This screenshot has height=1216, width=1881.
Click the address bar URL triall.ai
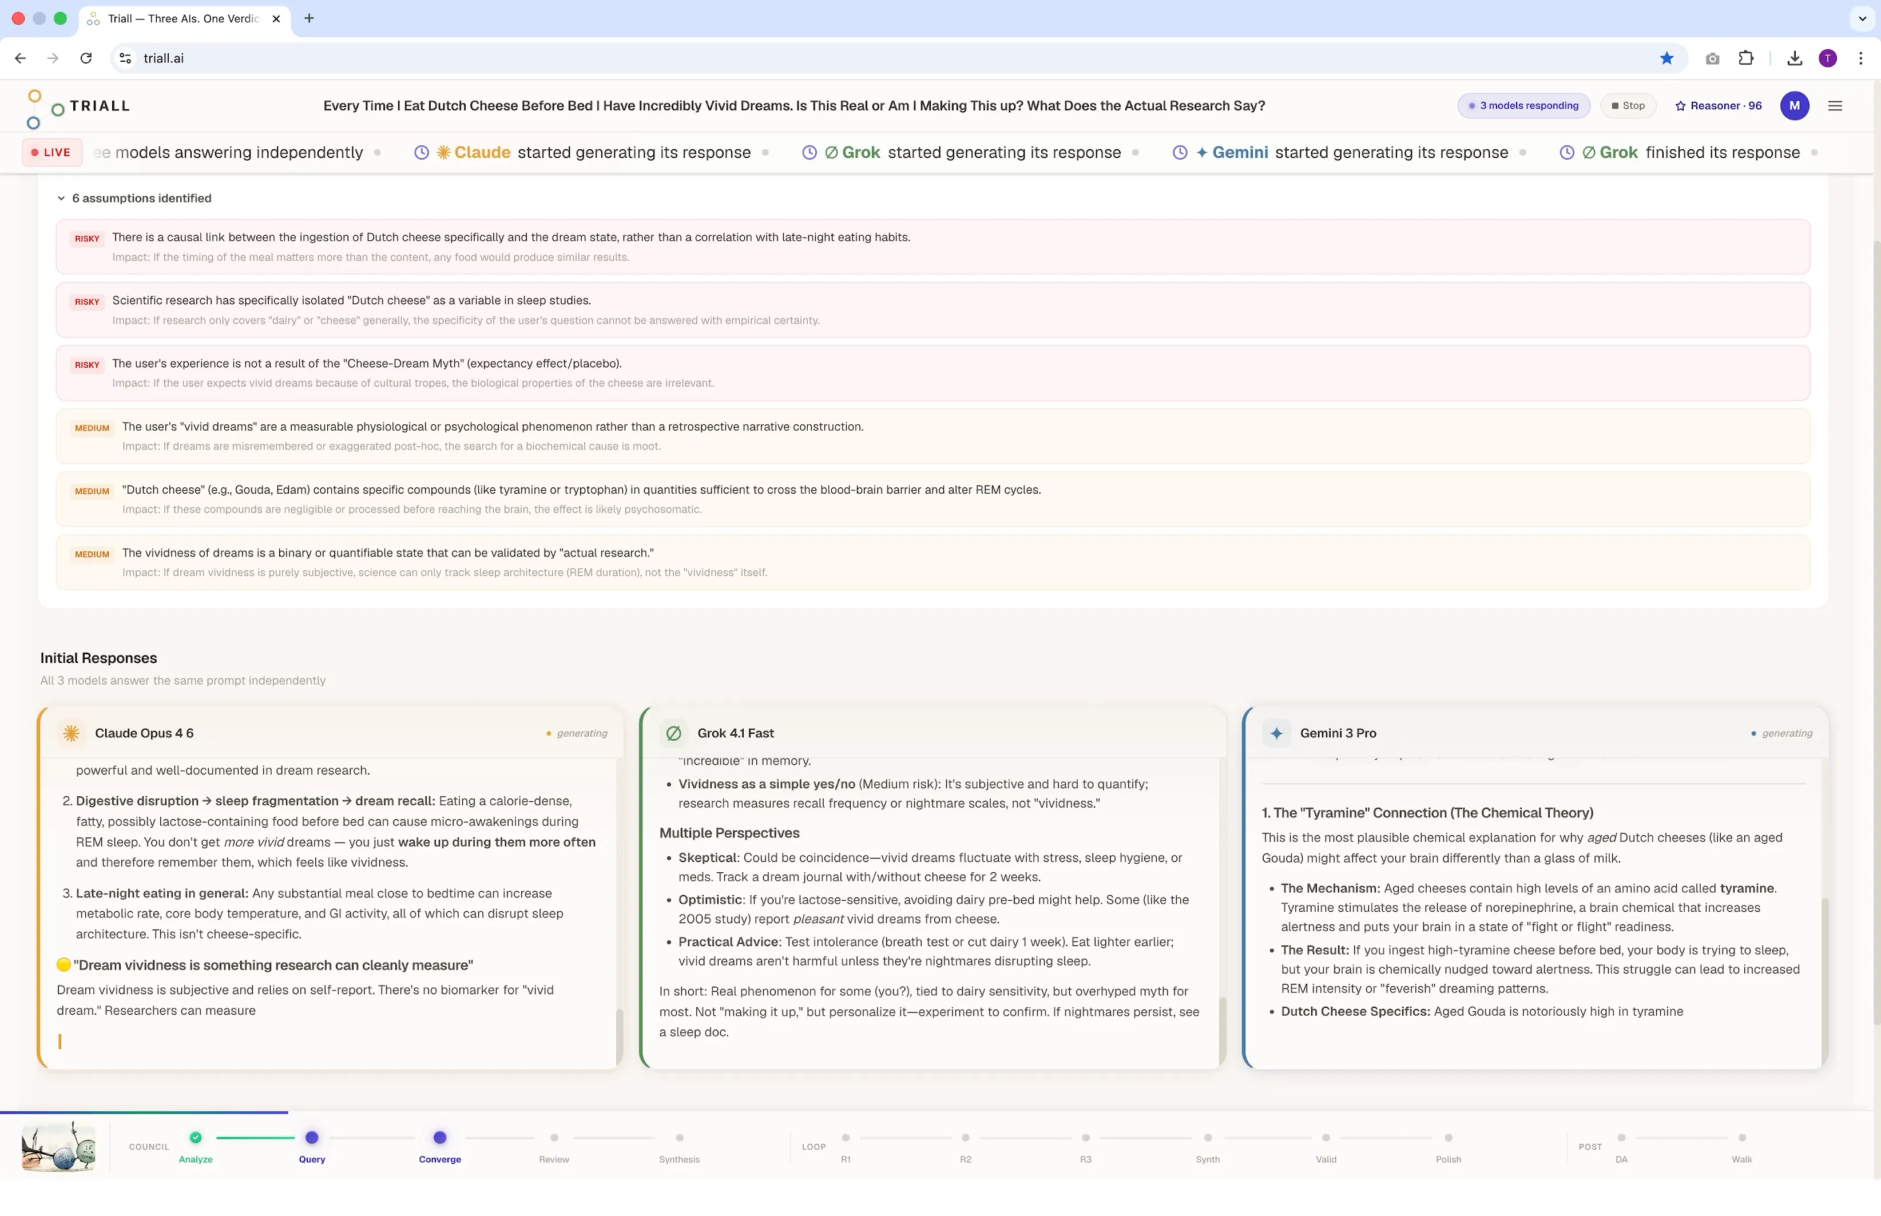pyautogui.click(x=164, y=58)
